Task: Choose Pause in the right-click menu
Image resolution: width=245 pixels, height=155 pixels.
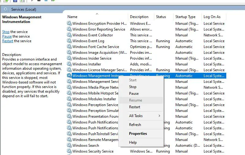Action: (134, 94)
